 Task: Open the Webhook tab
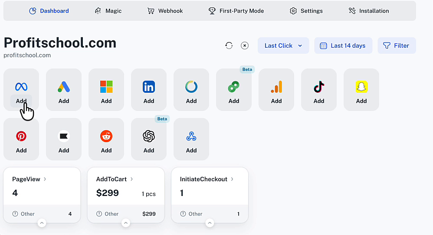(x=165, y=11)
